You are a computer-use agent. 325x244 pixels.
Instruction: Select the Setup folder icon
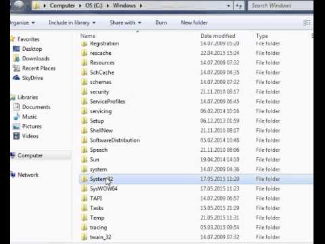point(85,121)
